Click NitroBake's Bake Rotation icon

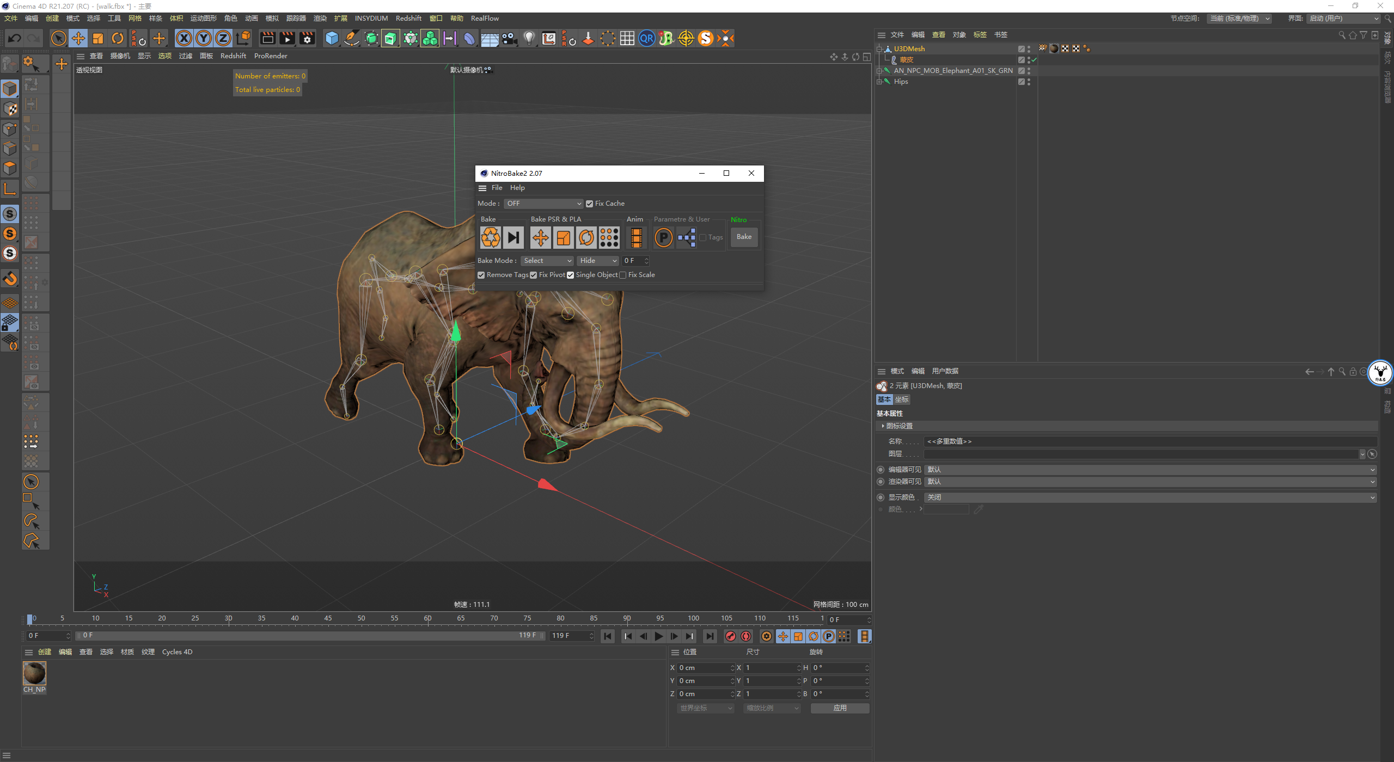coord(586,237)
